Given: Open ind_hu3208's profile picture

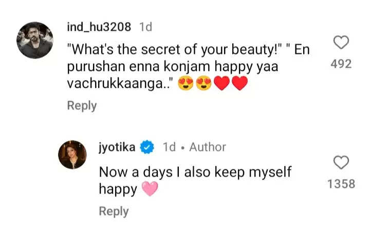Looking at the screenshot, I should coord(35,40).
